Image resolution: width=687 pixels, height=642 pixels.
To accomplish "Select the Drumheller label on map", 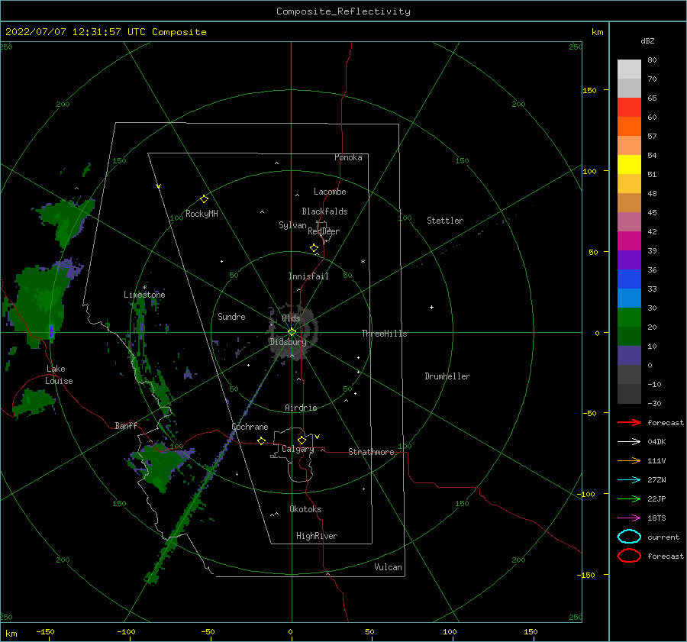I will [447, 376].
